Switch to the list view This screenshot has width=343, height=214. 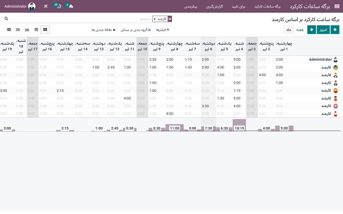[x=18, y=29]
